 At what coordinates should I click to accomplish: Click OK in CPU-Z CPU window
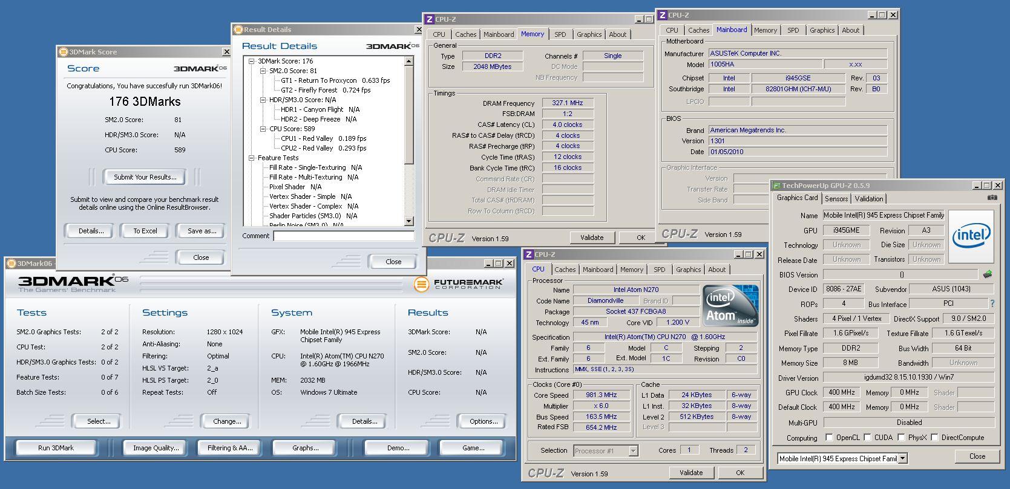(739, 473)
